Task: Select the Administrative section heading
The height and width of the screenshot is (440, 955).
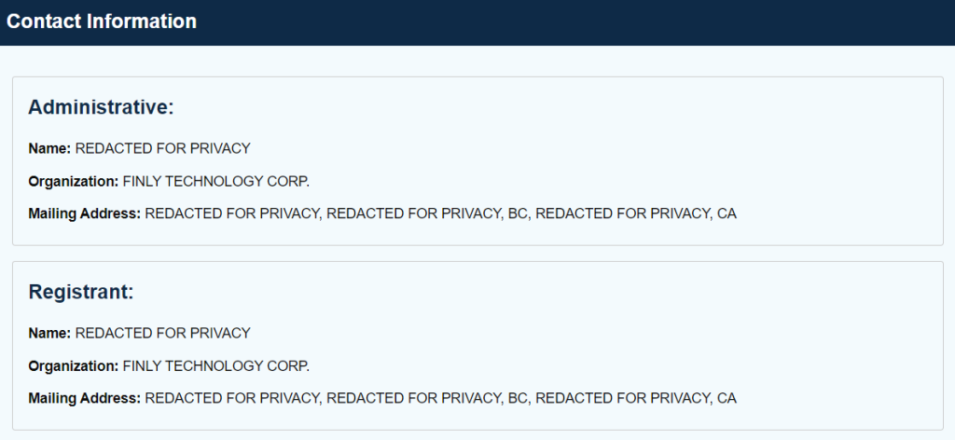Action: [x=102, y=107]
